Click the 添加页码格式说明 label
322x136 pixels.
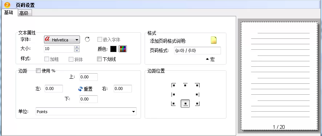168,41
